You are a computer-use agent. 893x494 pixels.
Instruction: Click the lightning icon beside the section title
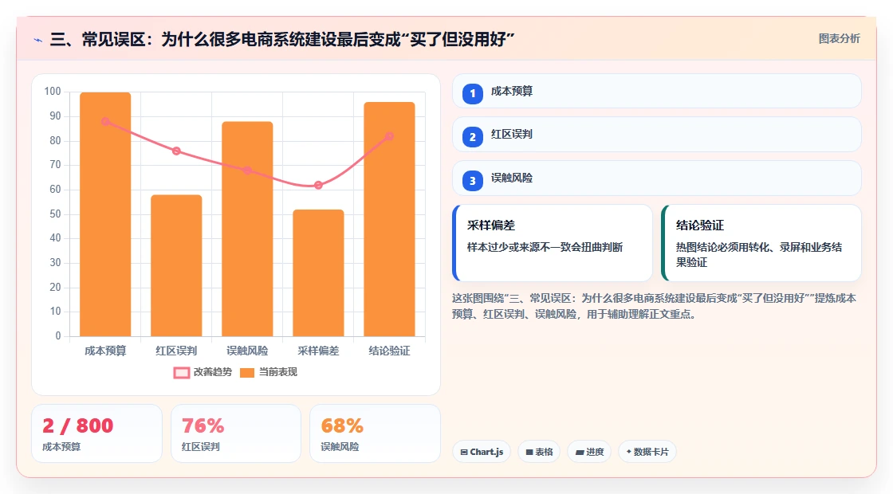[x=38, y=40]
